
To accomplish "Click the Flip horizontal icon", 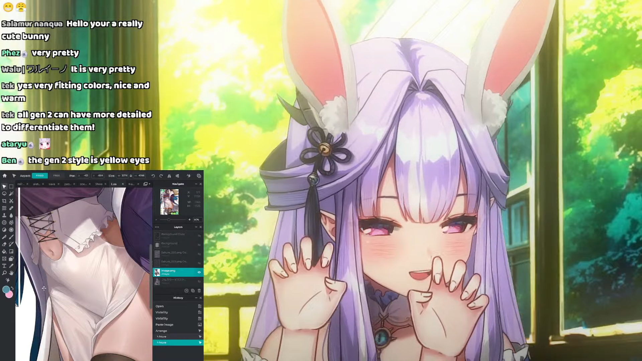I will [x=169, y=175].
